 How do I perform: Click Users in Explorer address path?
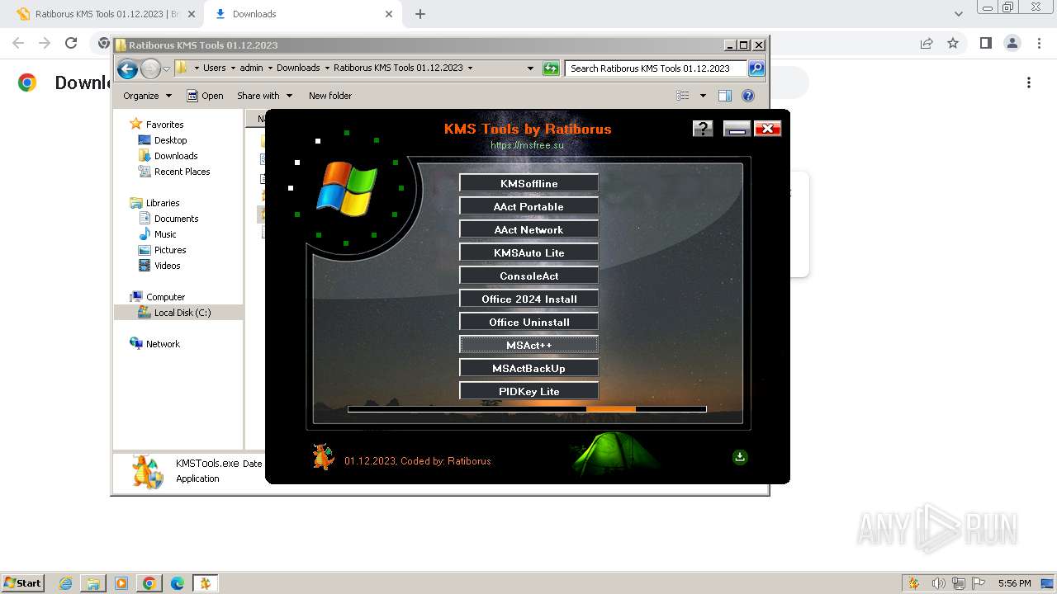coord(215,68)
